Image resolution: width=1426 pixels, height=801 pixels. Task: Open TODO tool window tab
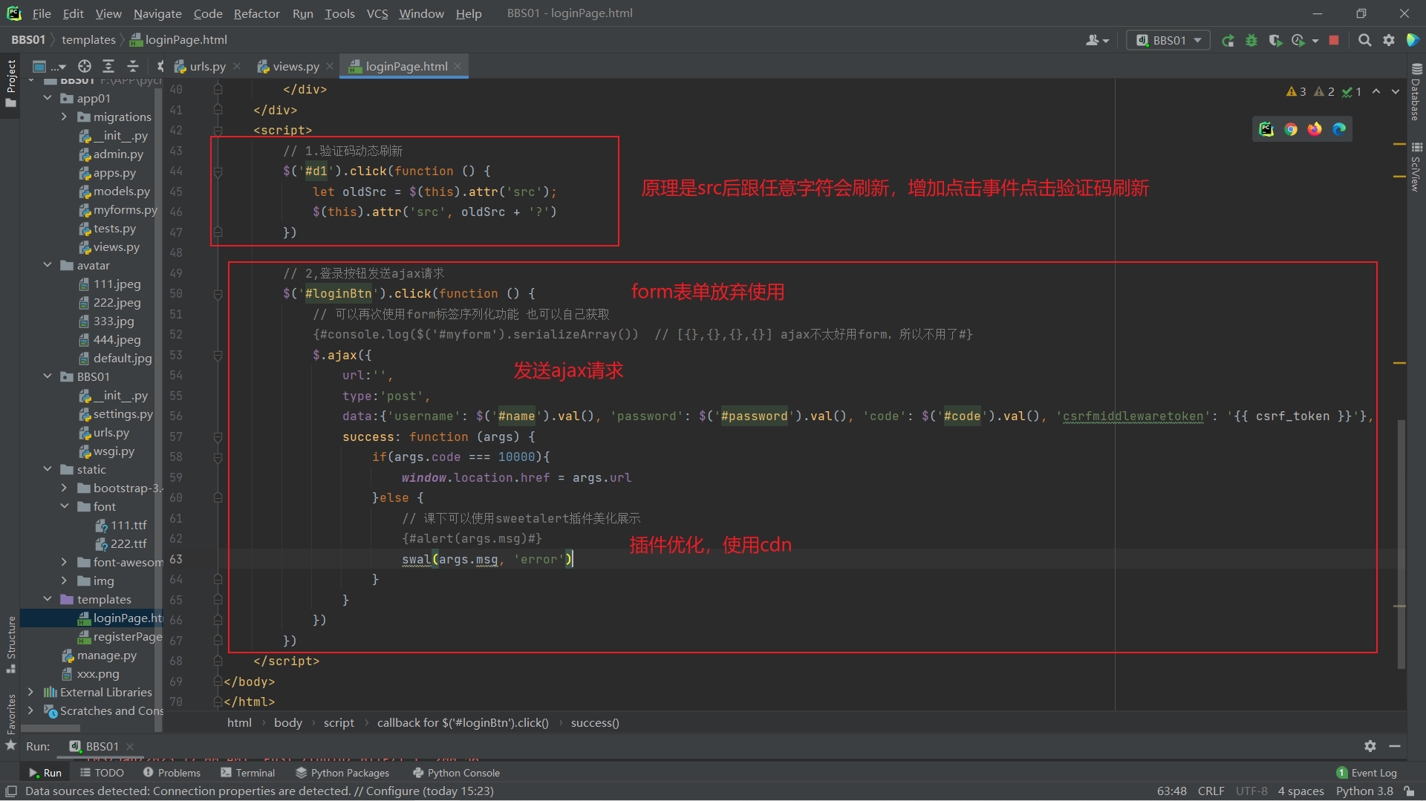[102, 773]
